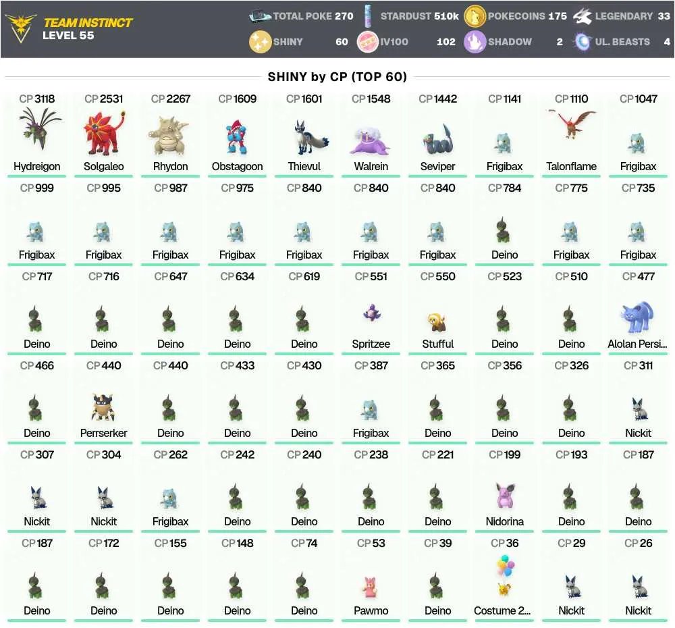
Task: Select the Perrserker sprite
Action: coord(103,407)
